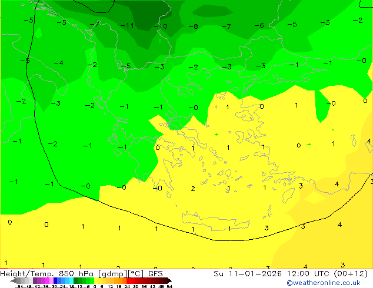The height and width of the screenshot is (288, 373).
Task: Click the '-10' temperature value on map
Action: click(161, 26)
